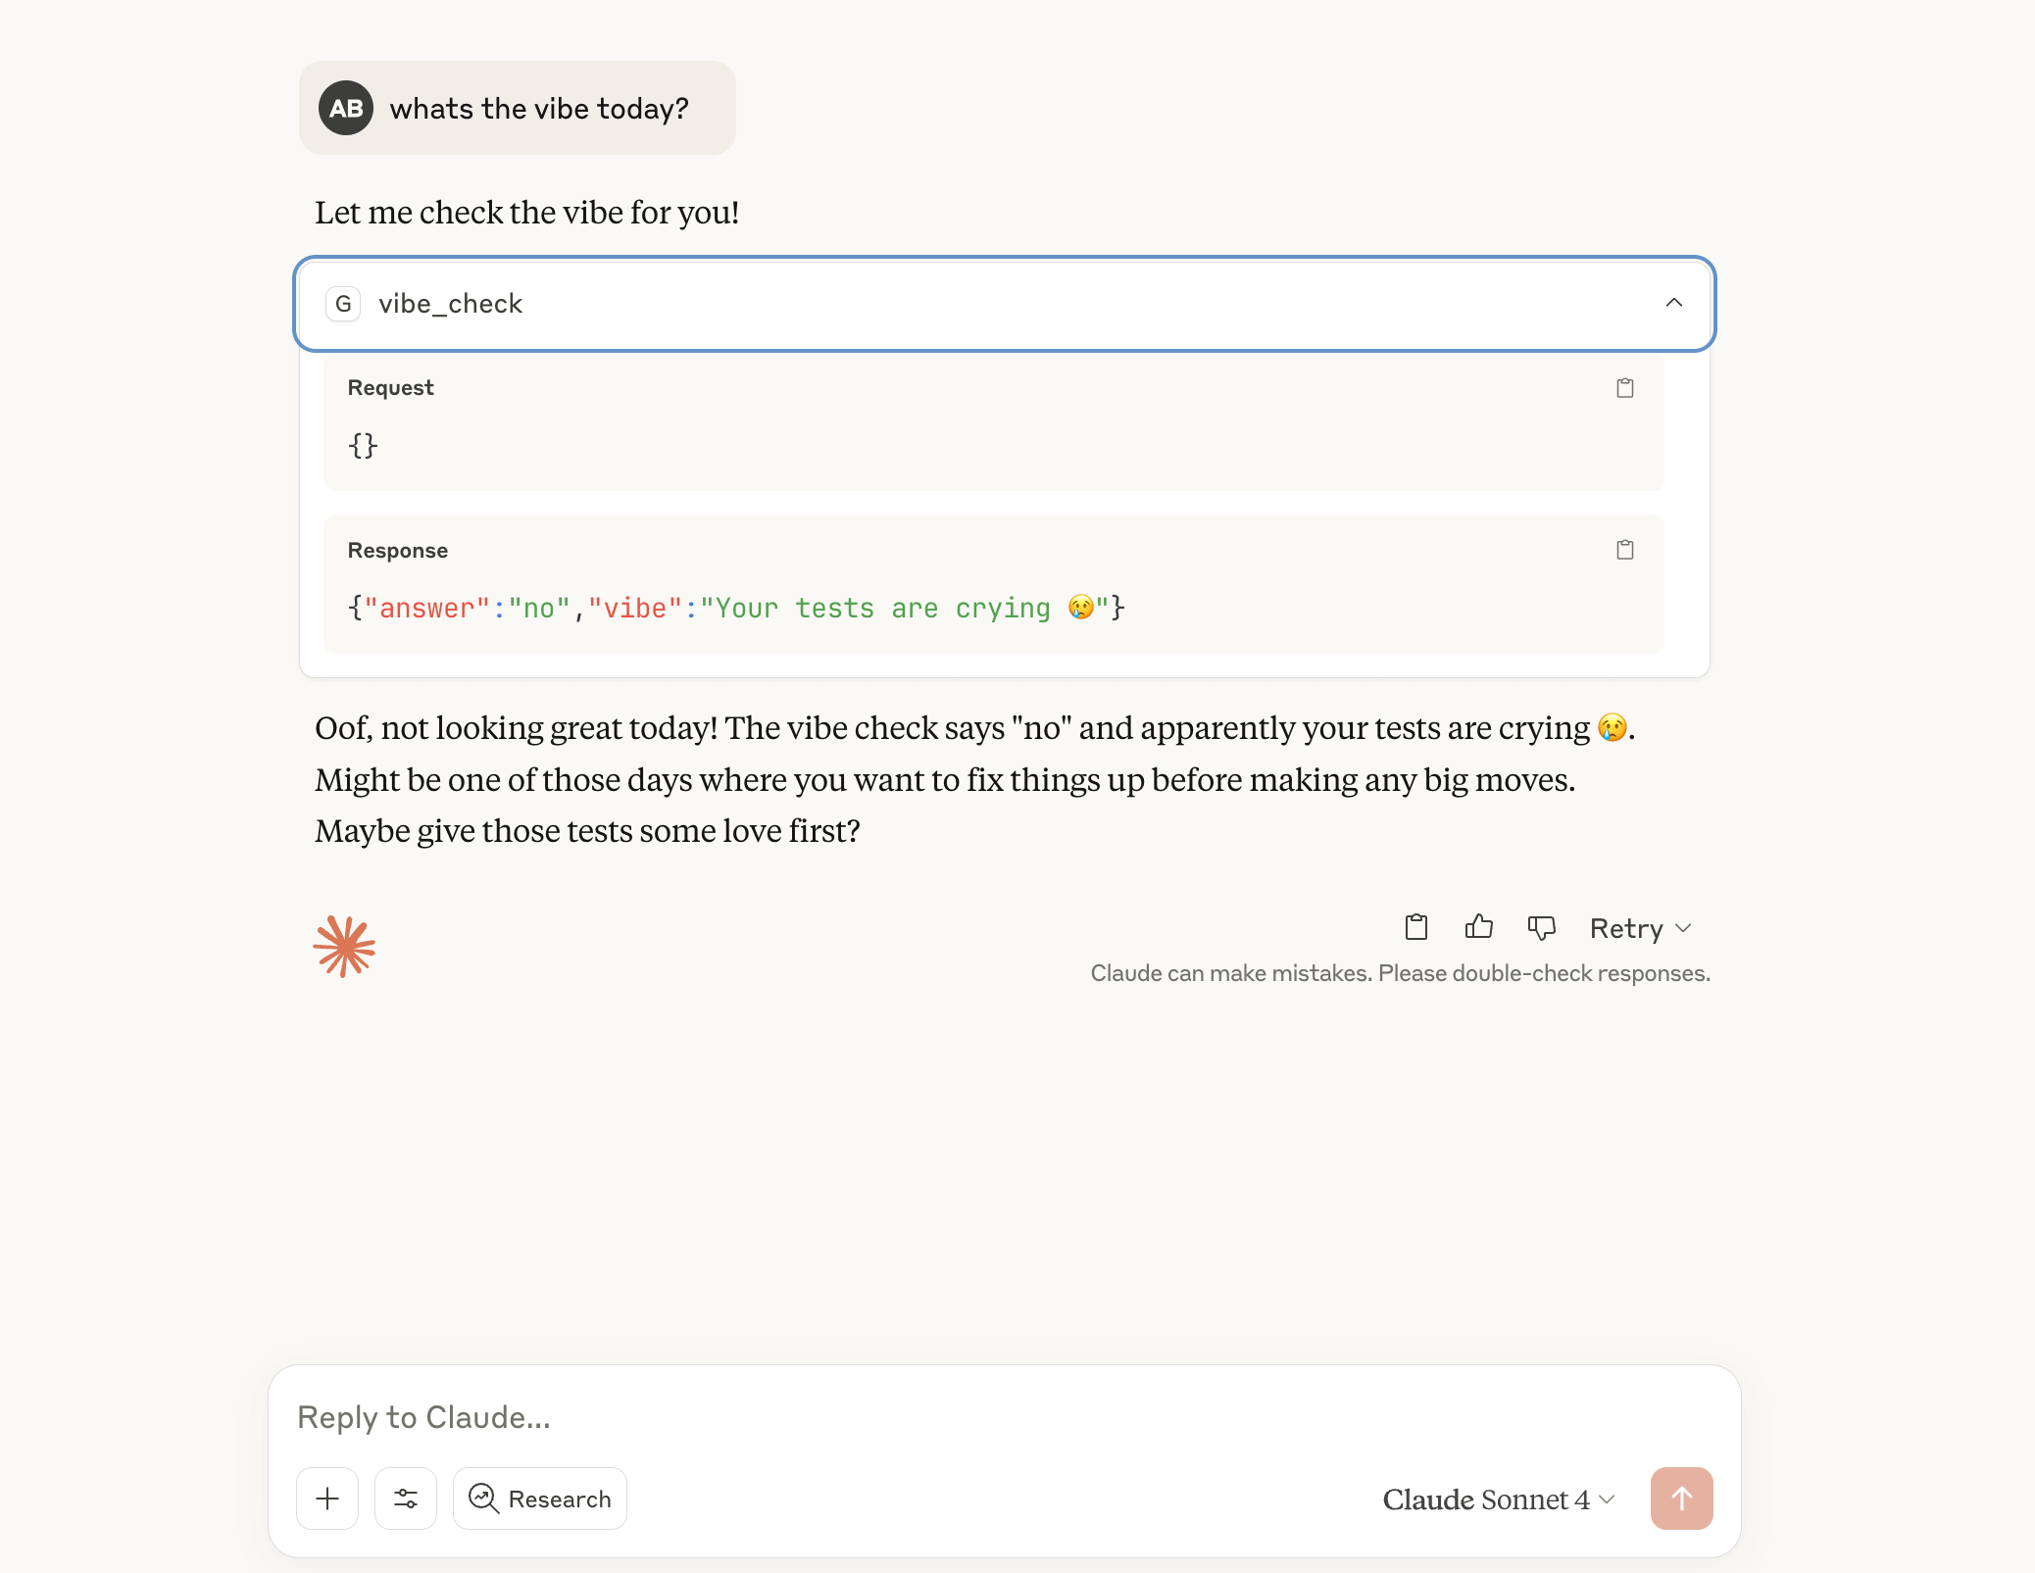Click the AB user avatar
This screenshot has height=1573, width=2035.
click(x=346, y=108)
